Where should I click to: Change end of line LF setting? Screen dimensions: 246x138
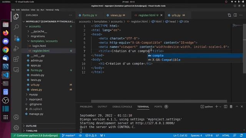(217, 135)
